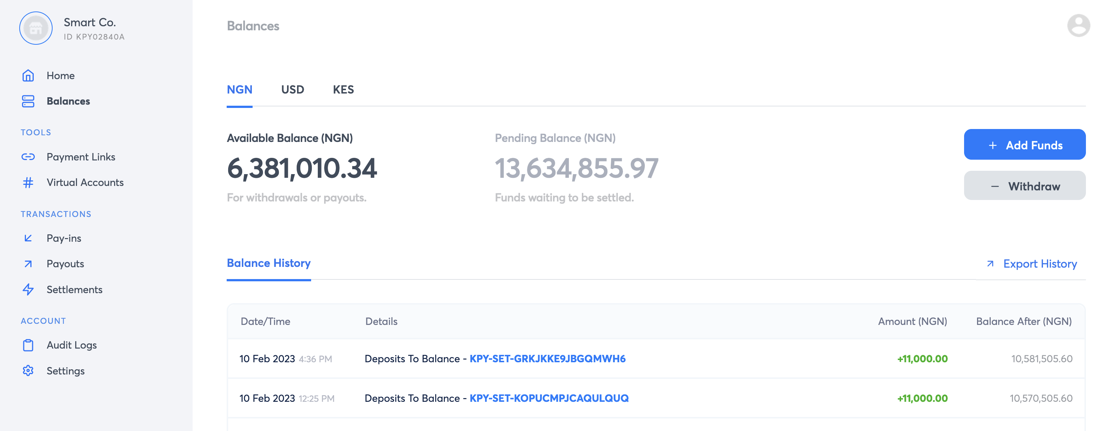Image resolution: width=1120 pixels, height=431 pixels.
Task: Click the Payouts arrow icon
Action: (x=28, y=264)
